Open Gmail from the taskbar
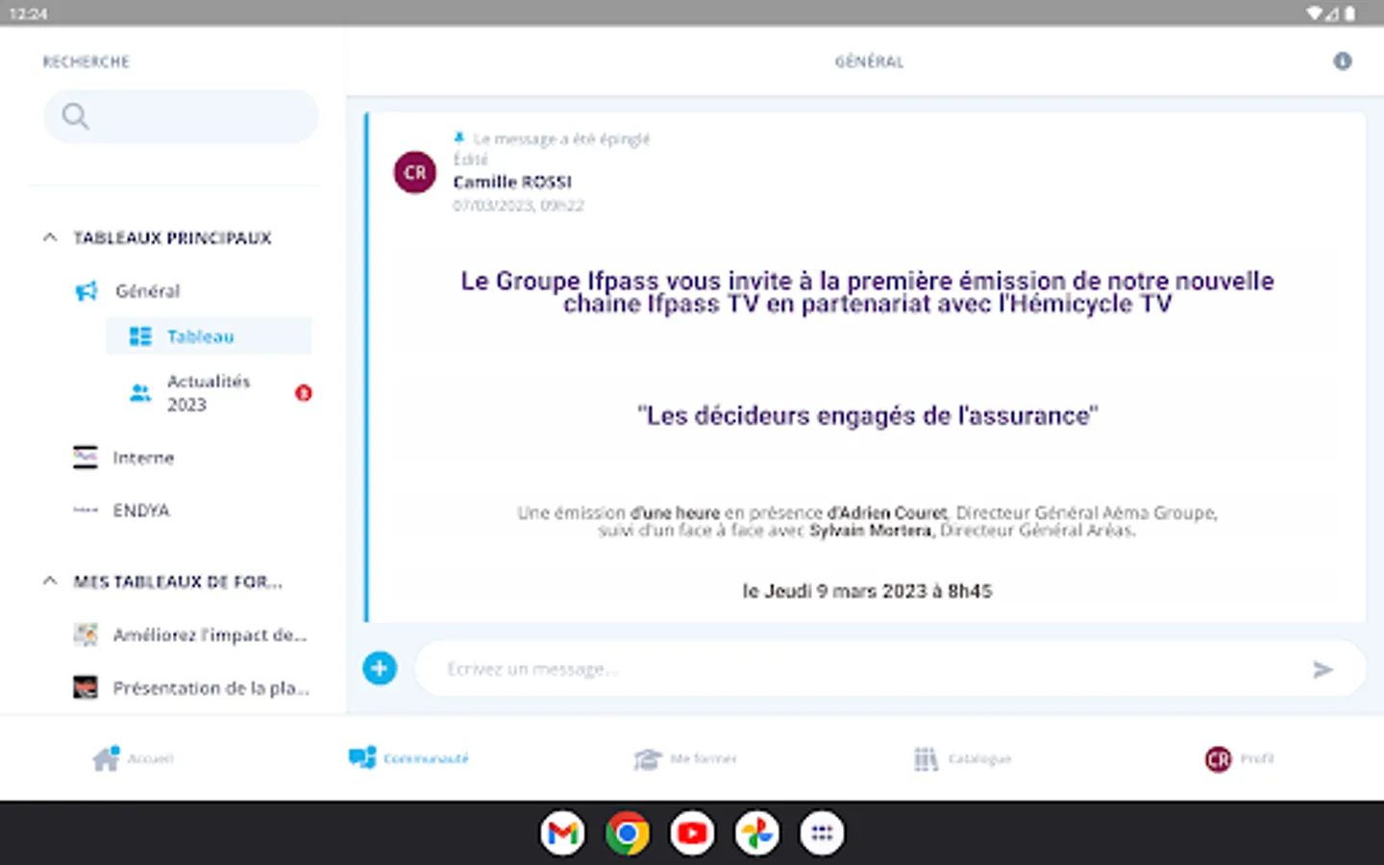 [562, 833]
